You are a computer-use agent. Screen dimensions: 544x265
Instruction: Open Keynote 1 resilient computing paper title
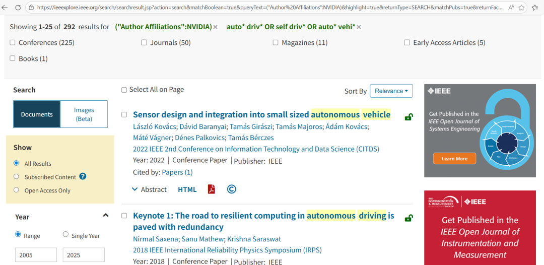click(x=263, y=221)
